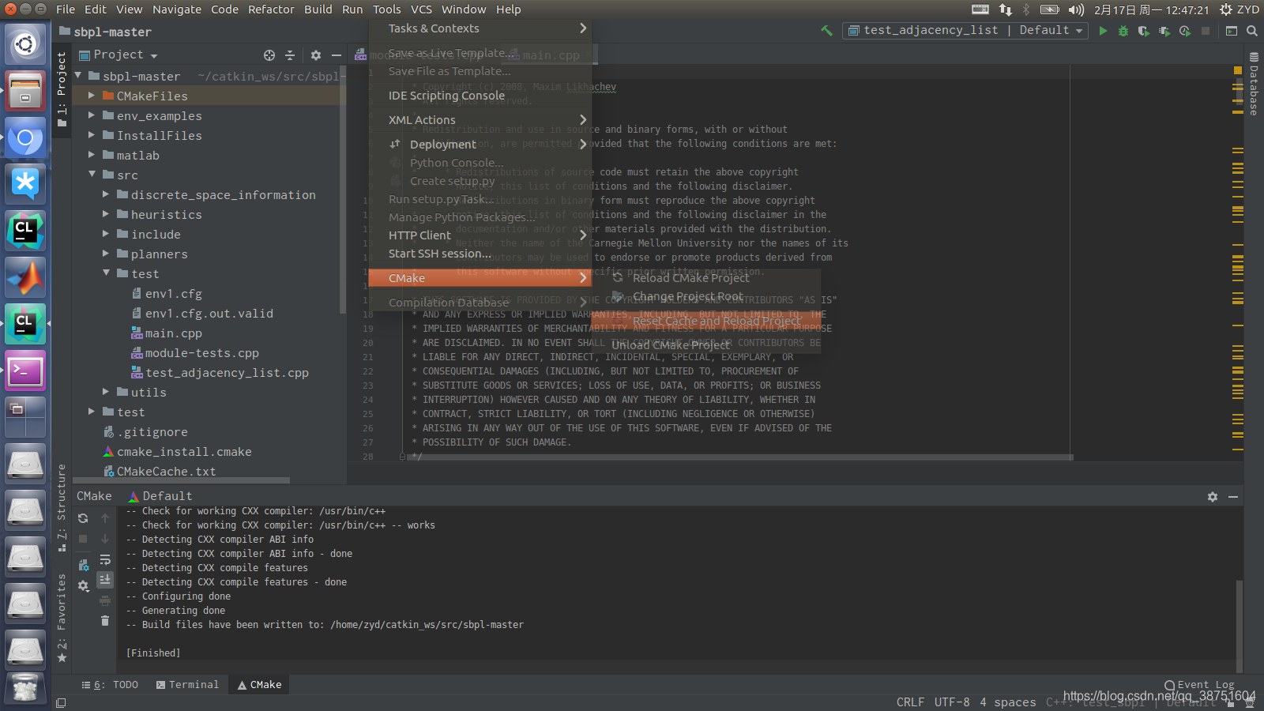Image resolution: width=1264 pixels, height=711 pixels.
Task: Click the locate/scroll from source target icon
Action: (x=269, y=55)
